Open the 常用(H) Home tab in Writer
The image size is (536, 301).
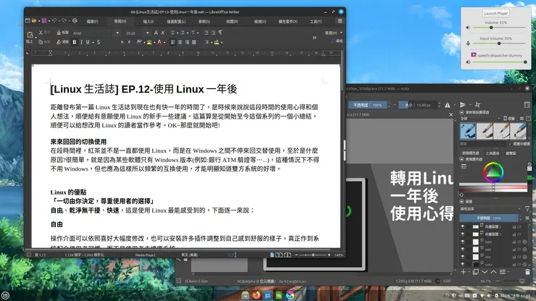pyautogui.click(x=120, y=21)
